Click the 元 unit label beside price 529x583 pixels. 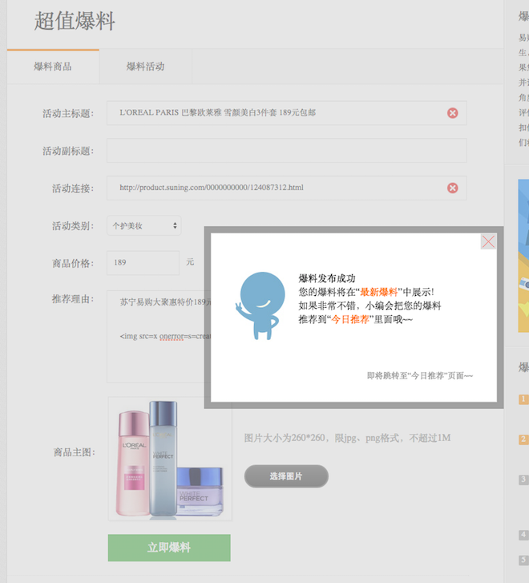click(x=190, y=262)
